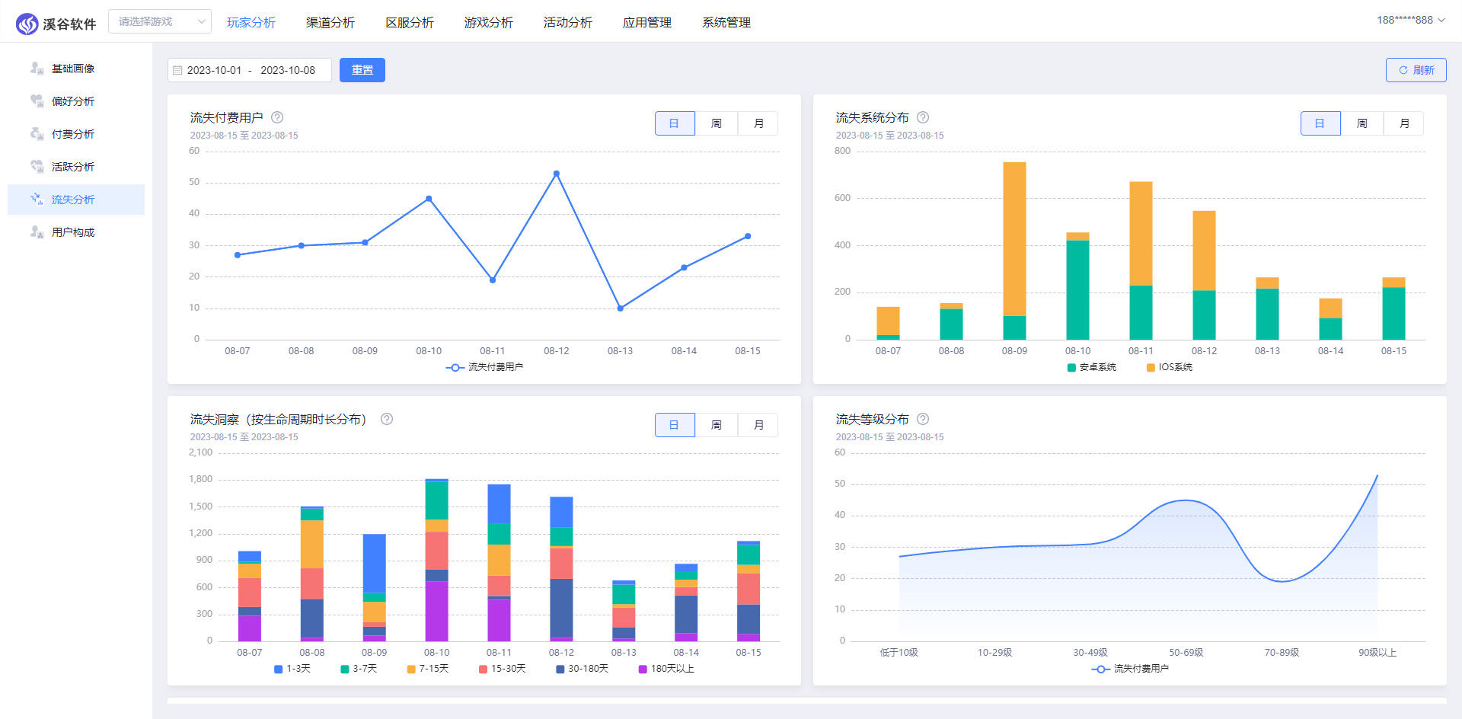Click the 08-09 bar in 流失系统分布 chart
The height and width of the screenshot is (719, 1462).
coord(1014,251)
